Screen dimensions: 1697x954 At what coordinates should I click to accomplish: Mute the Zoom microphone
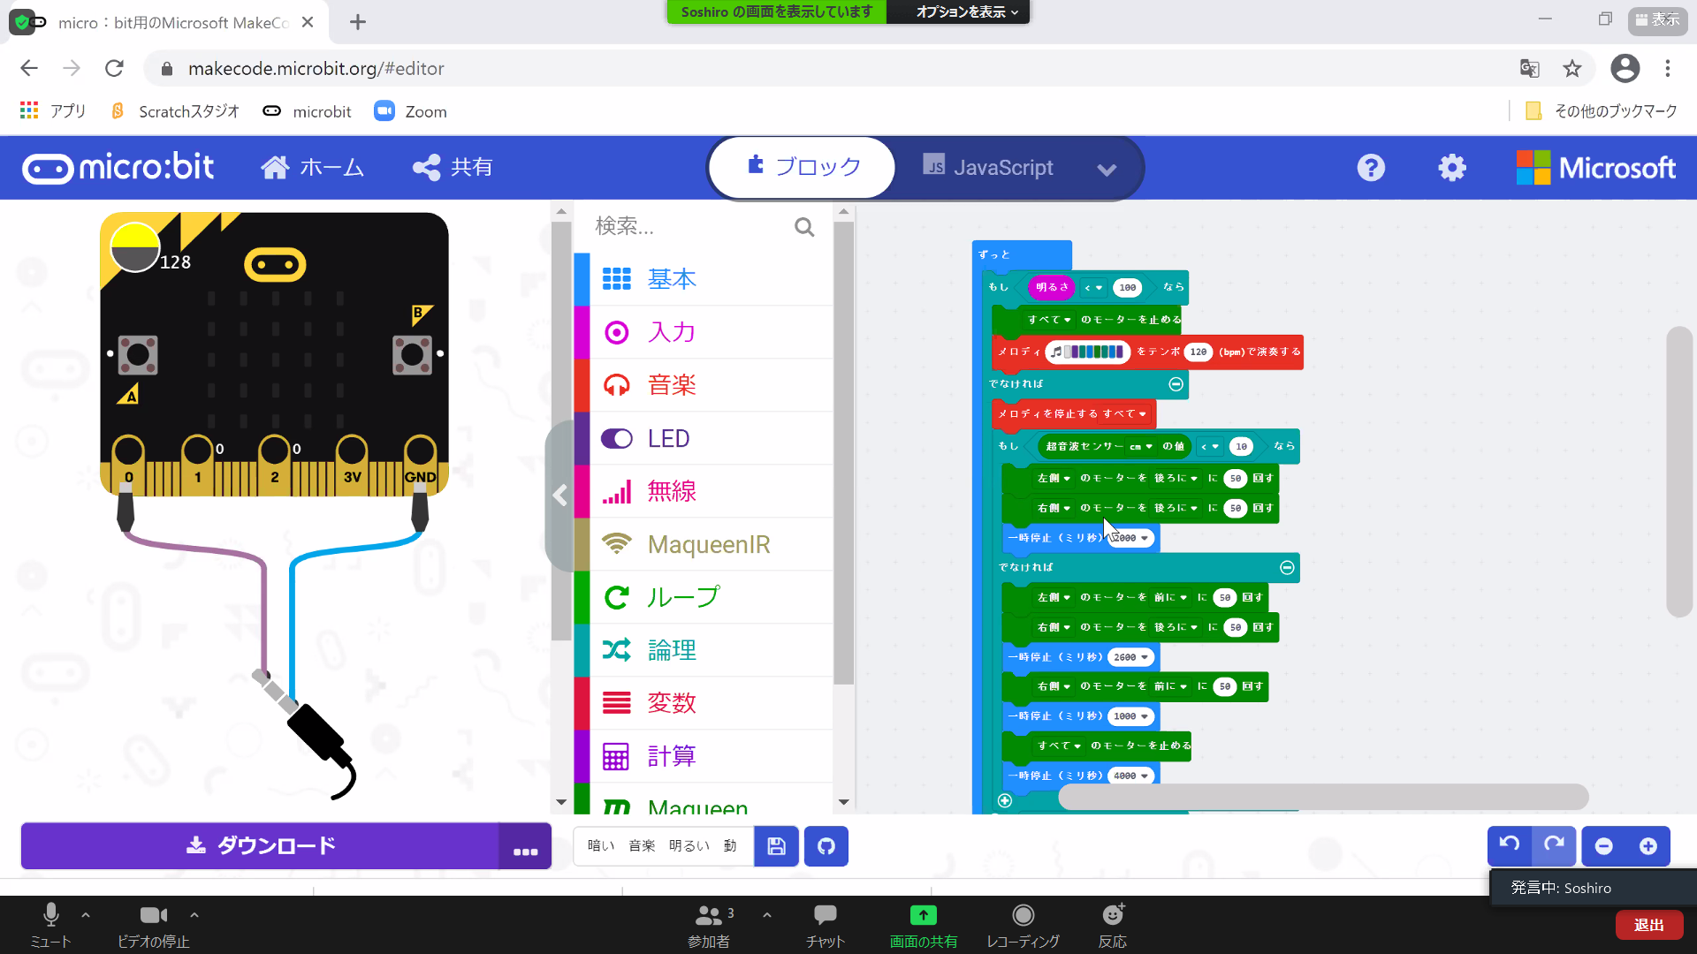50,925
